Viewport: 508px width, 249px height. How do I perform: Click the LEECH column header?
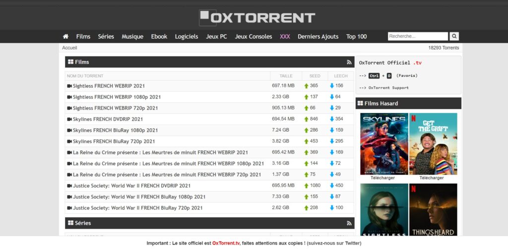click(x=341, y=76)
